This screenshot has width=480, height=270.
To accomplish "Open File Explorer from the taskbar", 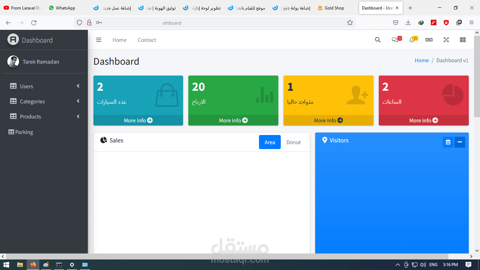I will (x=20, y=265).
